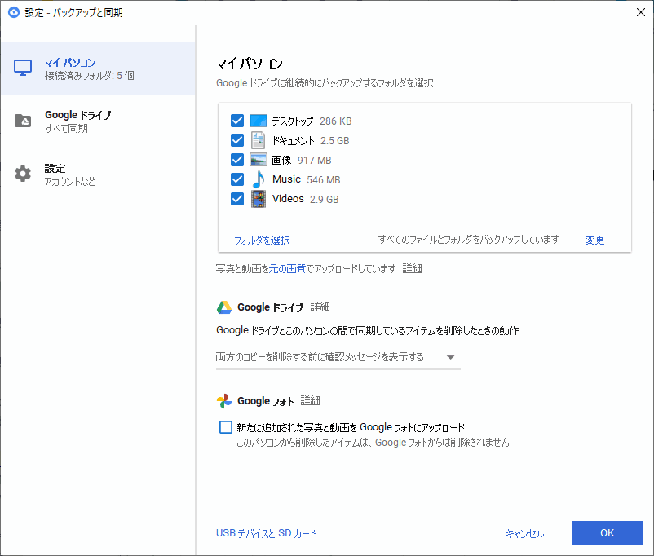Uncheck the ドキュメント folder checkbox
The image size is (654, 556).
[237, 140]
